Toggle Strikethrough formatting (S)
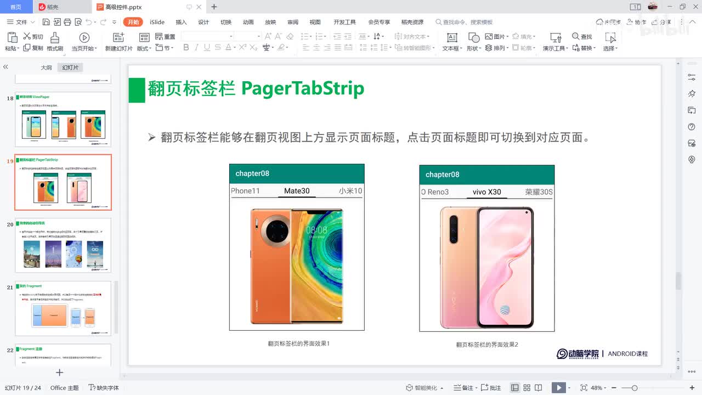The image size is (702, 395). pos(218,48)
